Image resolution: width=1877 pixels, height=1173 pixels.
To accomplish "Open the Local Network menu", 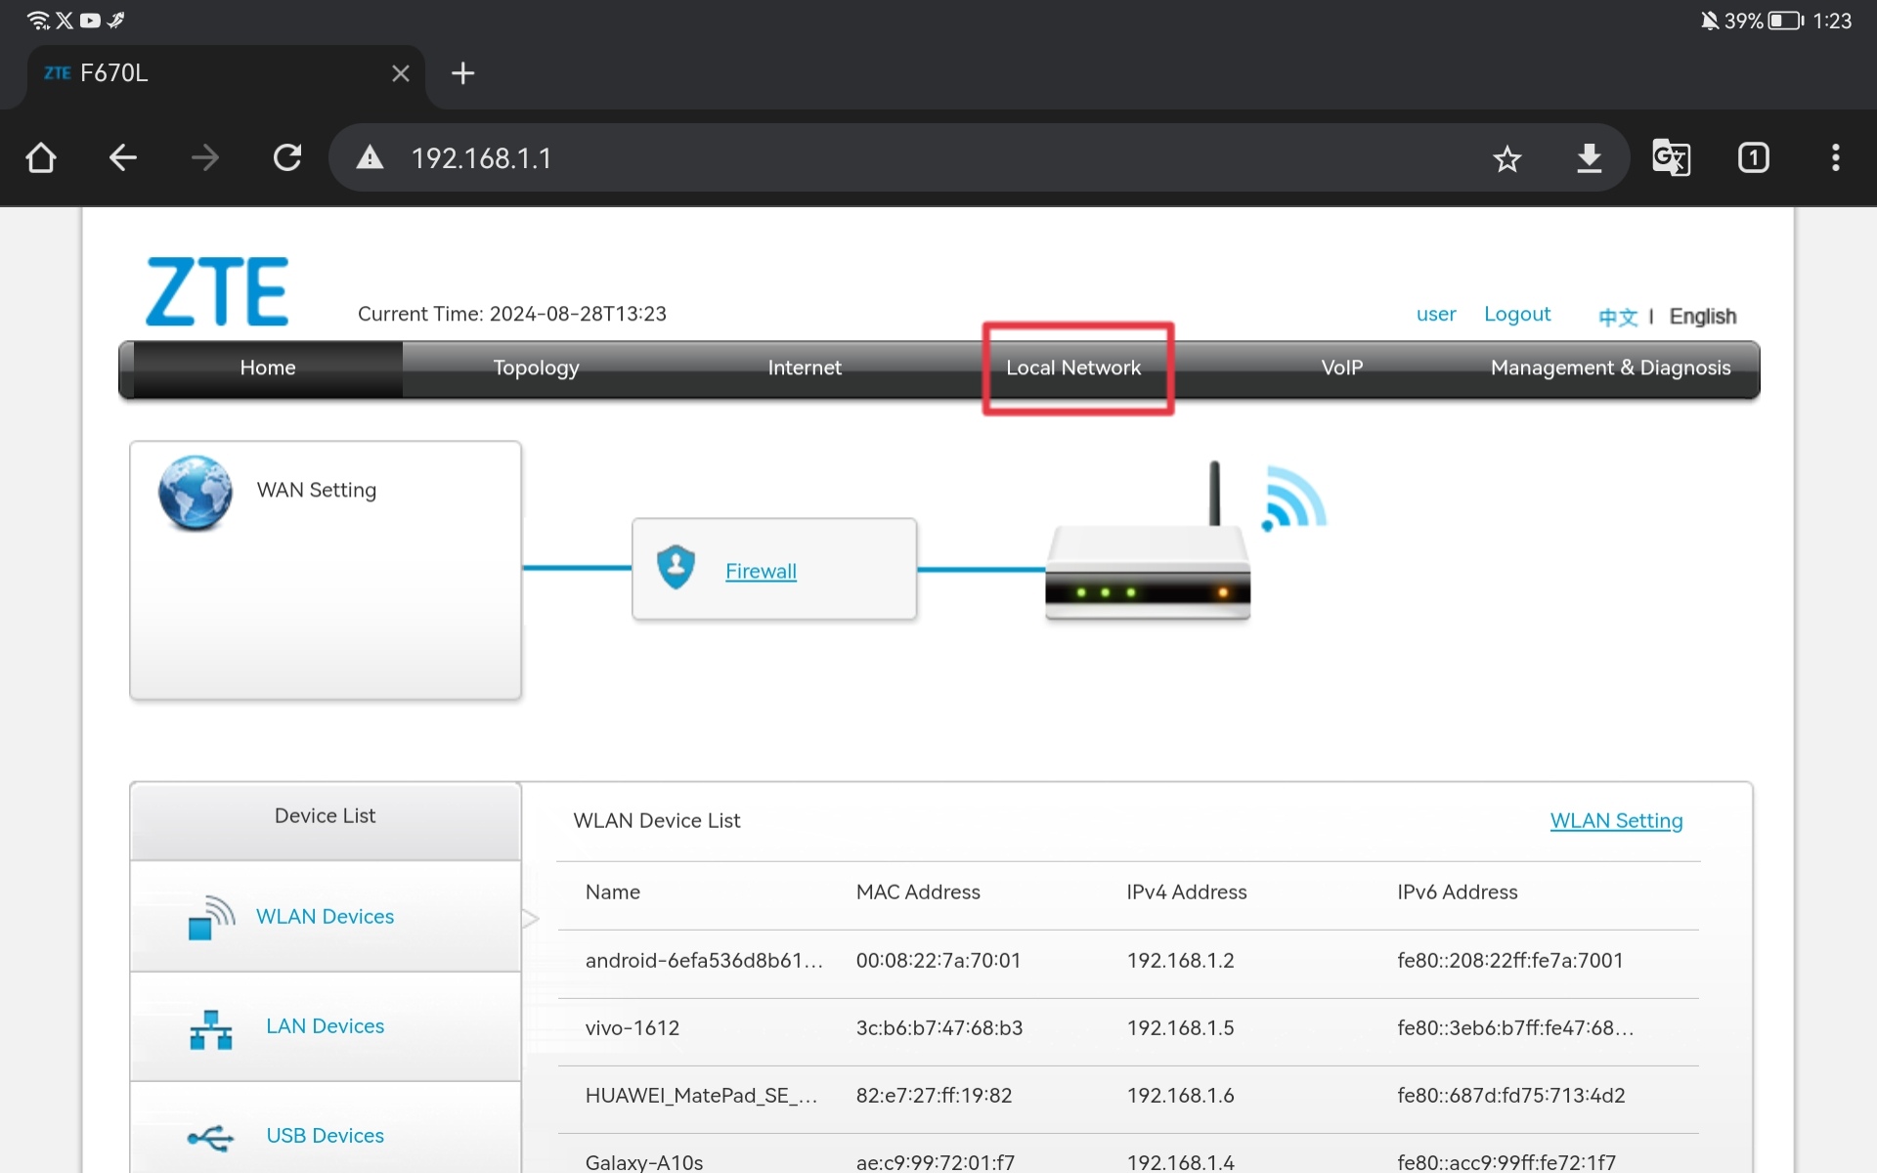I will (1073, 369).
